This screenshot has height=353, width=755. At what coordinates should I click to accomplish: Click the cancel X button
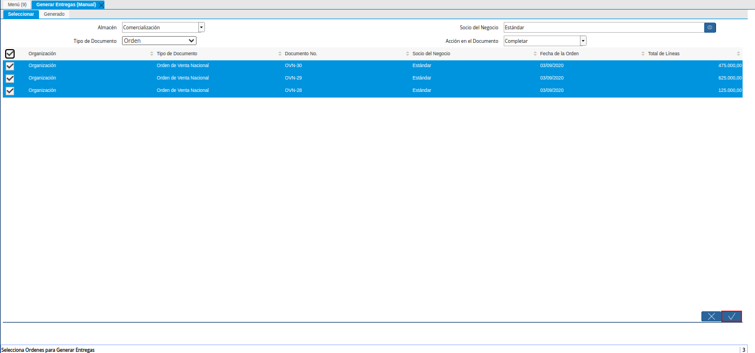pos(711,316)
